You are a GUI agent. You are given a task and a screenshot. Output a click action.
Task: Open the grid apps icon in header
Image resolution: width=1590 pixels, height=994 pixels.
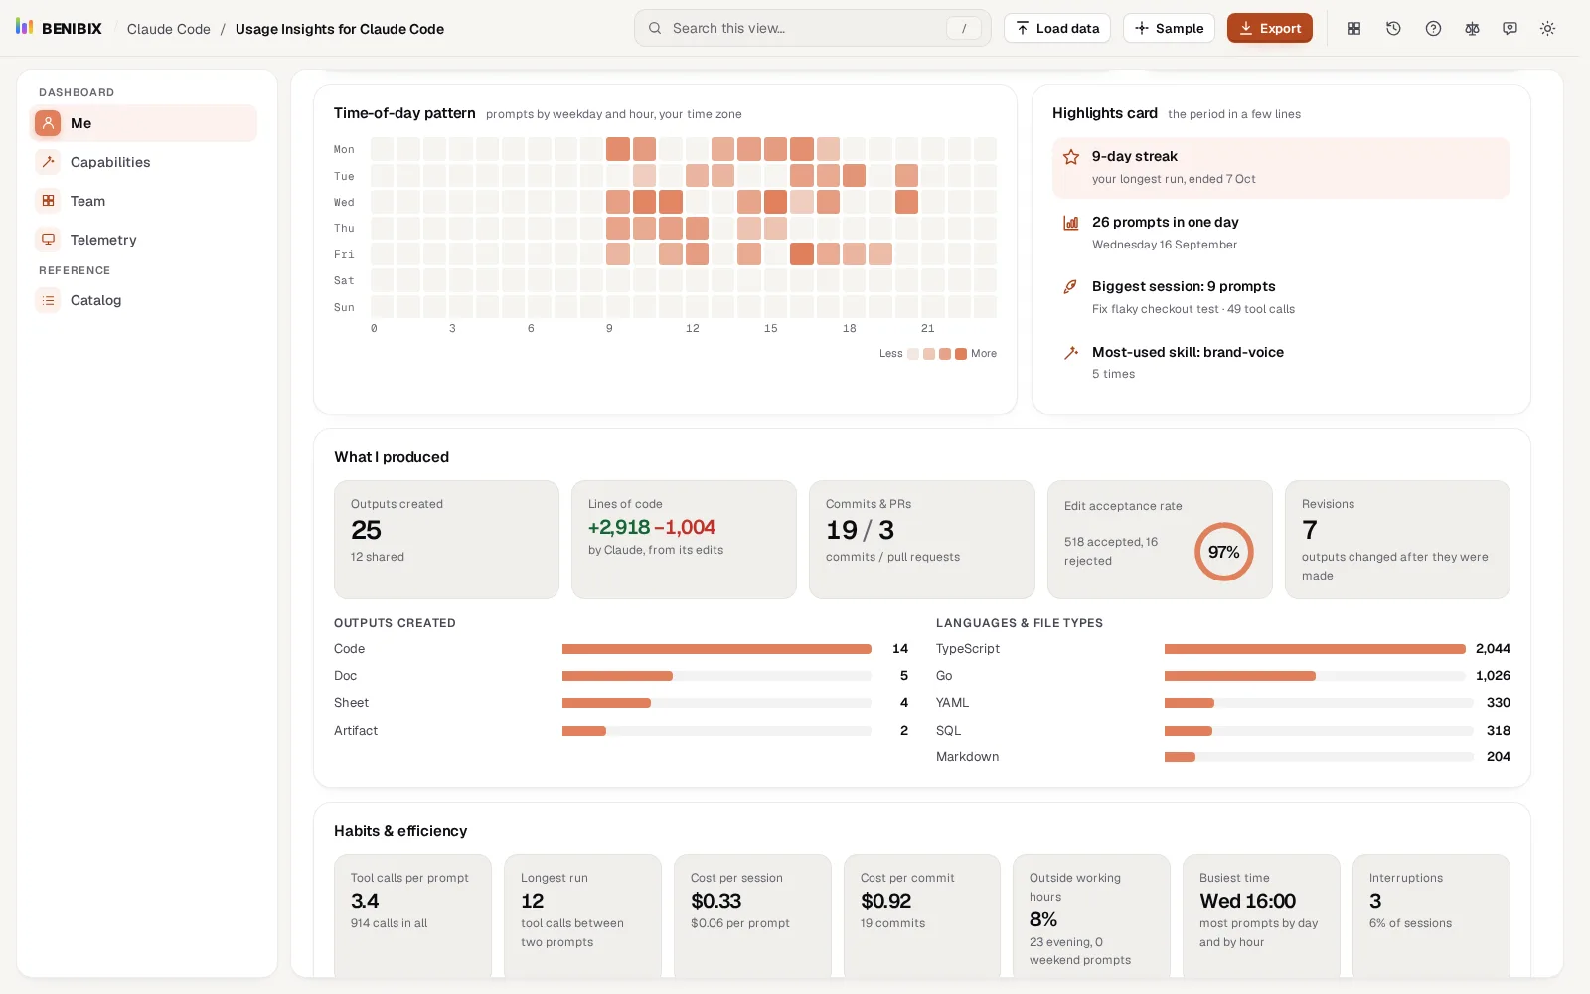click(x=1353, y=29)
